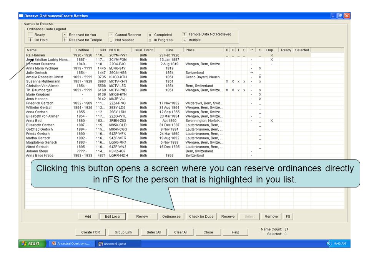Select the Magdalena Gertsch row

point(168,143)
